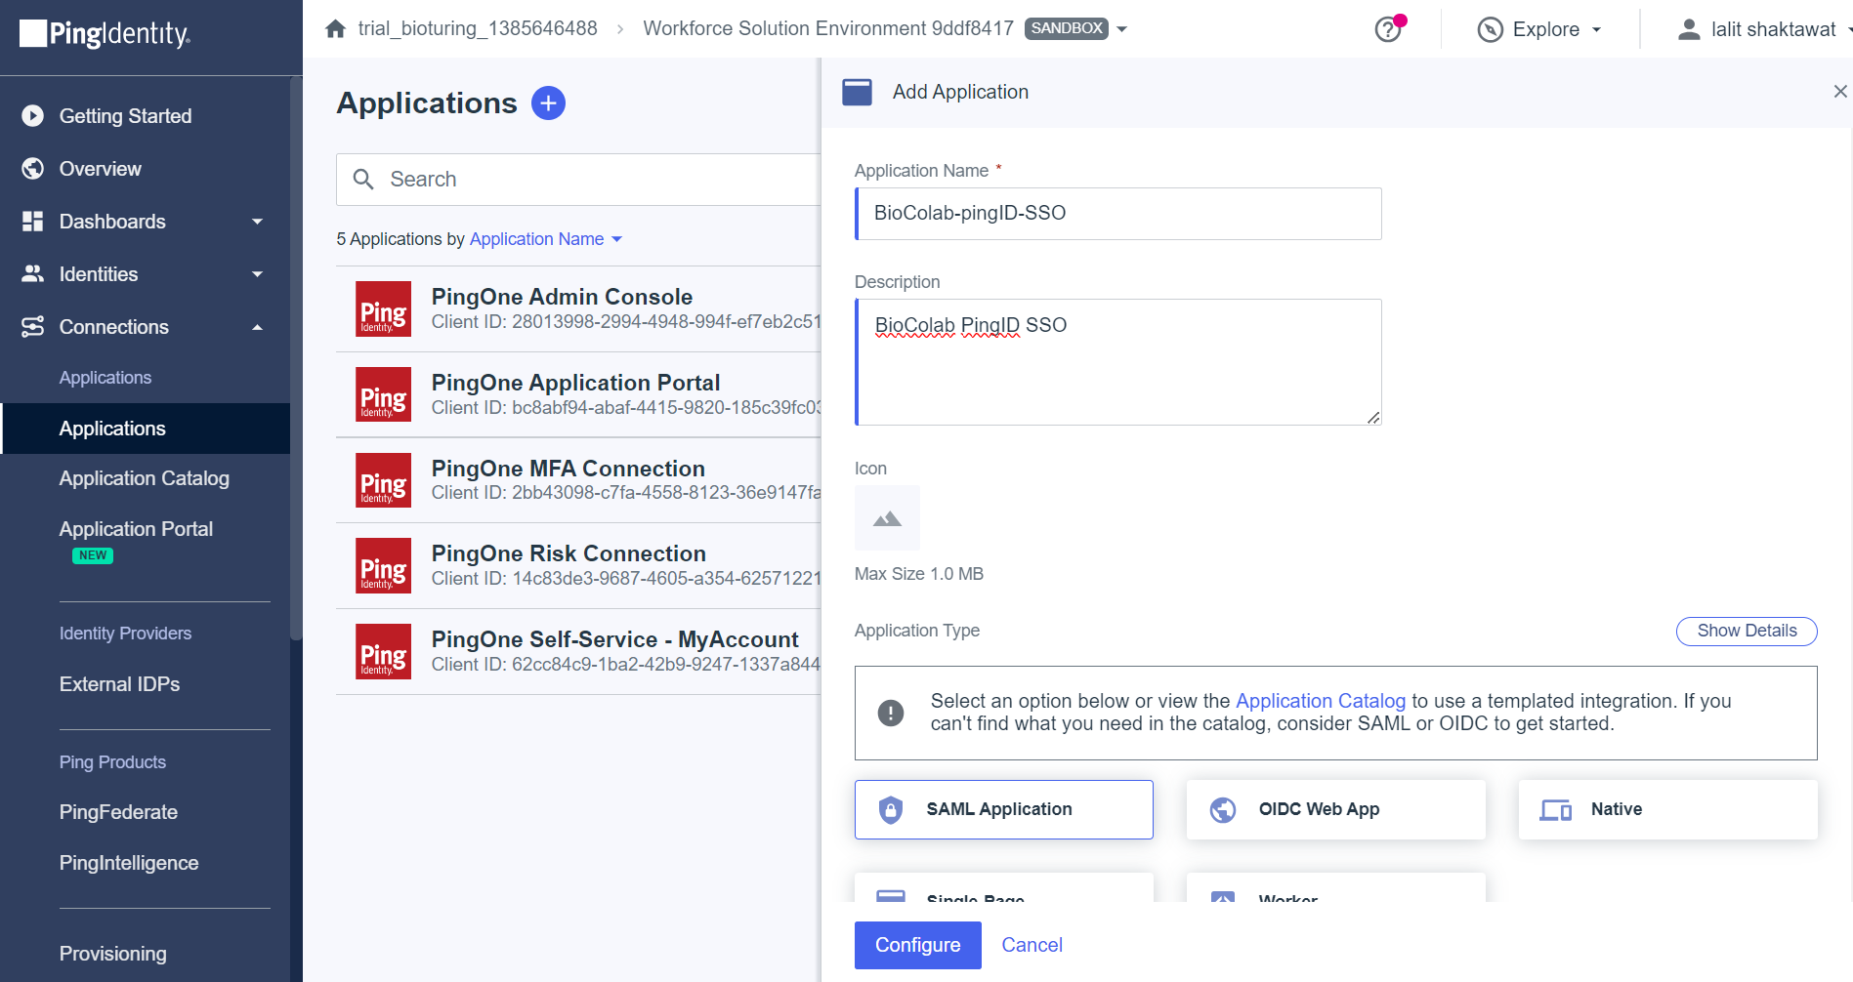The width and height of the screenshot is (1853, 982).
Task: Click the PingOne Risk Connection logo
Action: pyautogui.click(x=383, y=565)
